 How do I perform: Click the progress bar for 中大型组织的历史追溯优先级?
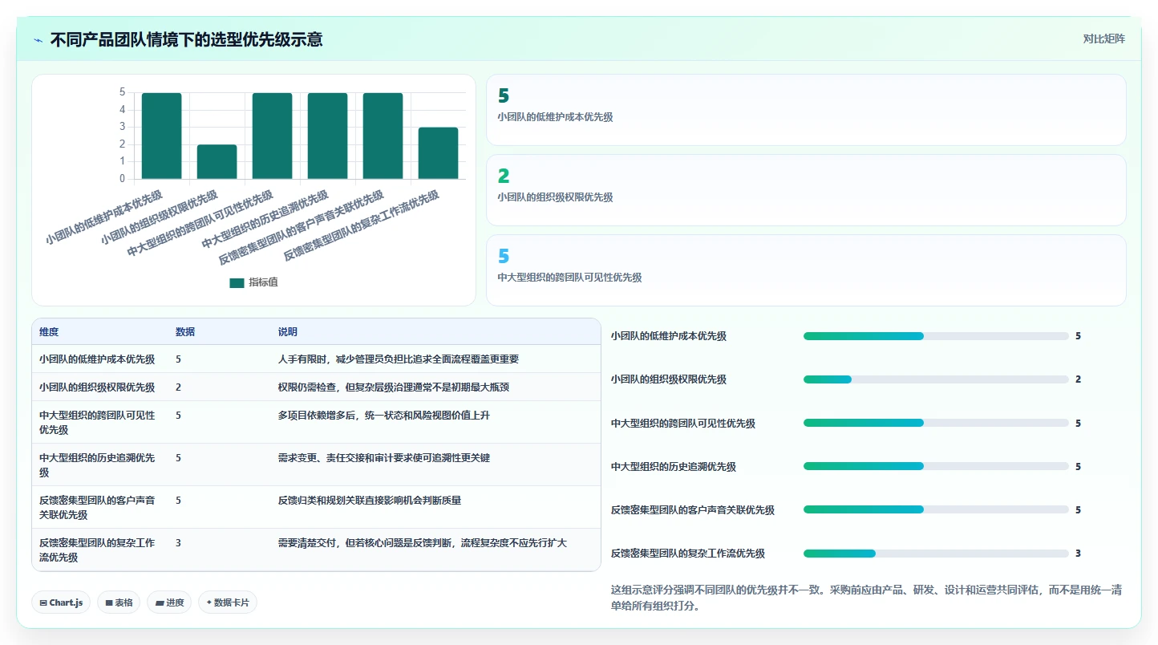click(936, 466)
